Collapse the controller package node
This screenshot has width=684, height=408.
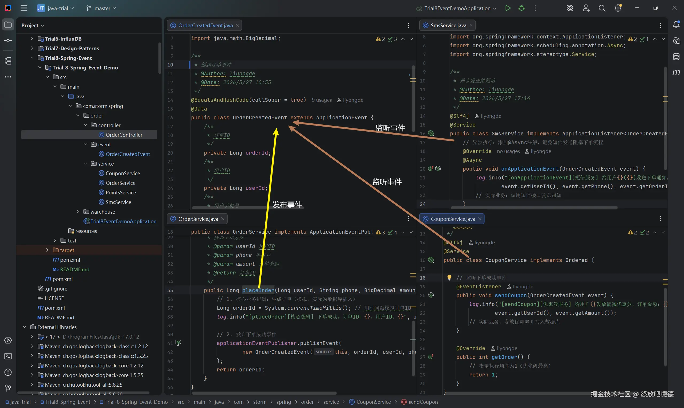[x=85, y=125]
